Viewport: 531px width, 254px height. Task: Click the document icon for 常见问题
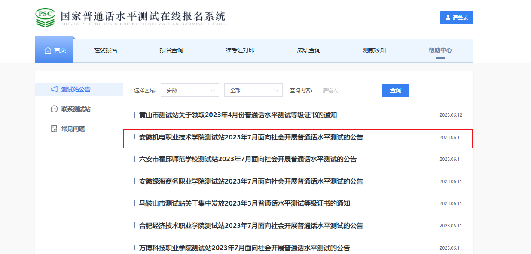point(54,129)
